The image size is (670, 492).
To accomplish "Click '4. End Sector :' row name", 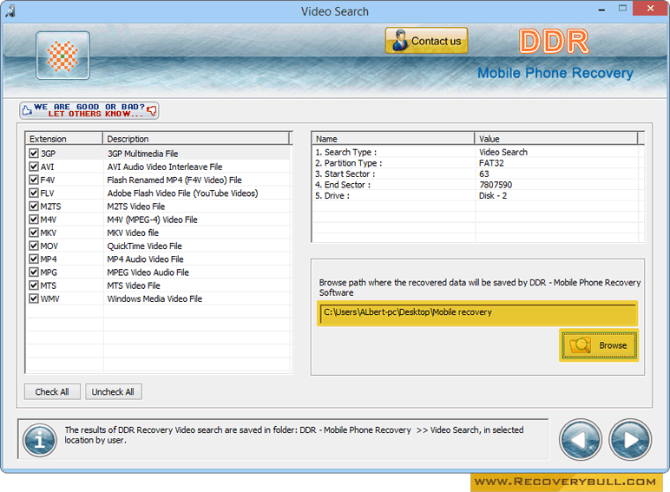I will pos(343,185).
